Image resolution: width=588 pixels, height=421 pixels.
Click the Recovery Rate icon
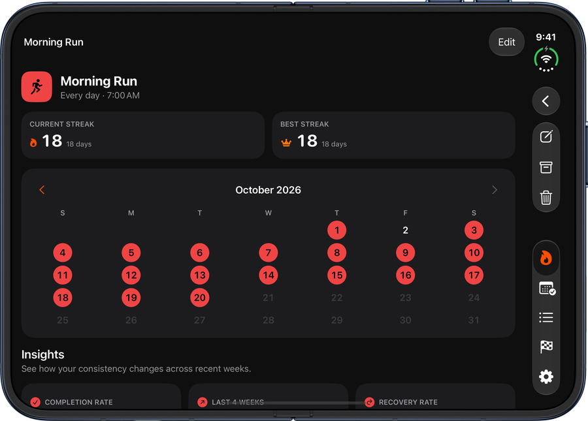coord(369,402)
